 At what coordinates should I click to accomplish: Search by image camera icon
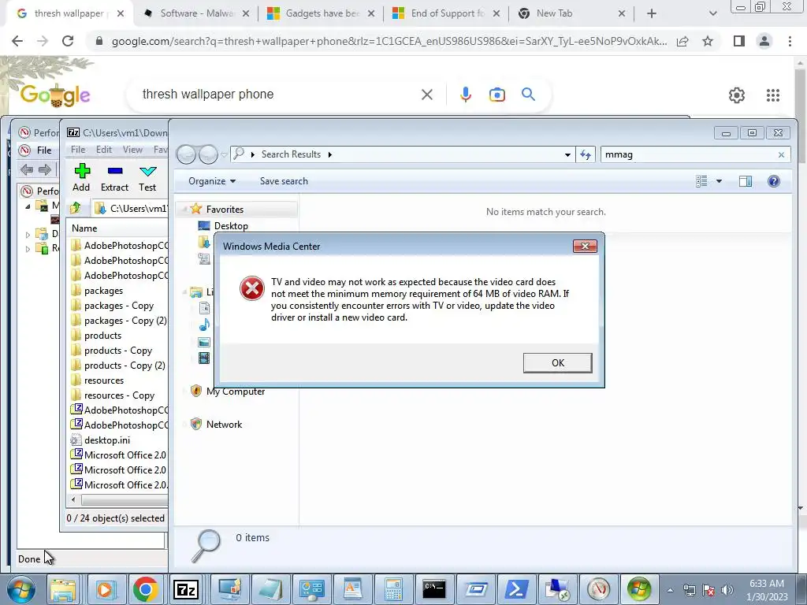pyautogui.click(x=496, y=95)
